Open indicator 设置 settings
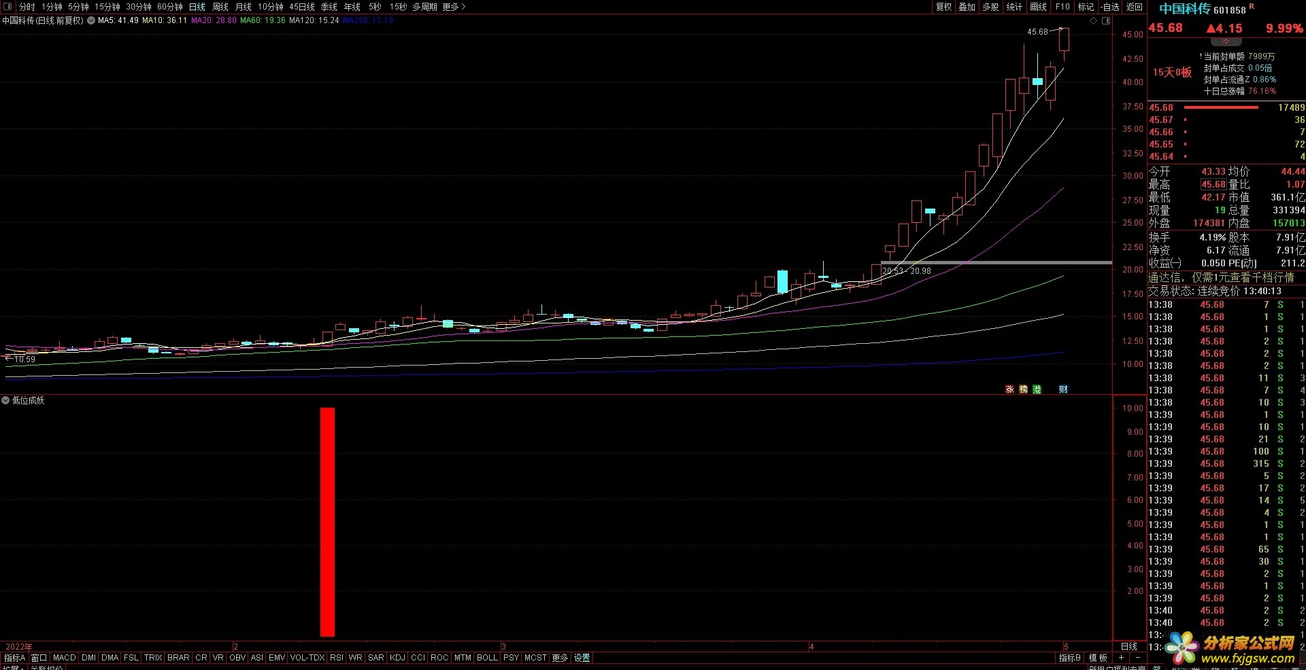This screenshot has height=670, width=1306. tap(582, 658)
